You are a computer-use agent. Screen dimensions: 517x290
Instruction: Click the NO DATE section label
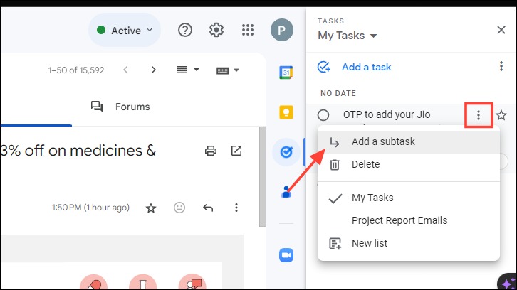click(x=338, y=94)
